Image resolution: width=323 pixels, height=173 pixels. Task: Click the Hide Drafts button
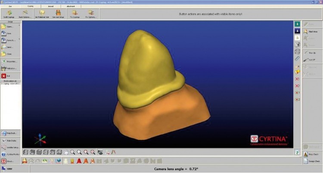(x=10, y=140)
